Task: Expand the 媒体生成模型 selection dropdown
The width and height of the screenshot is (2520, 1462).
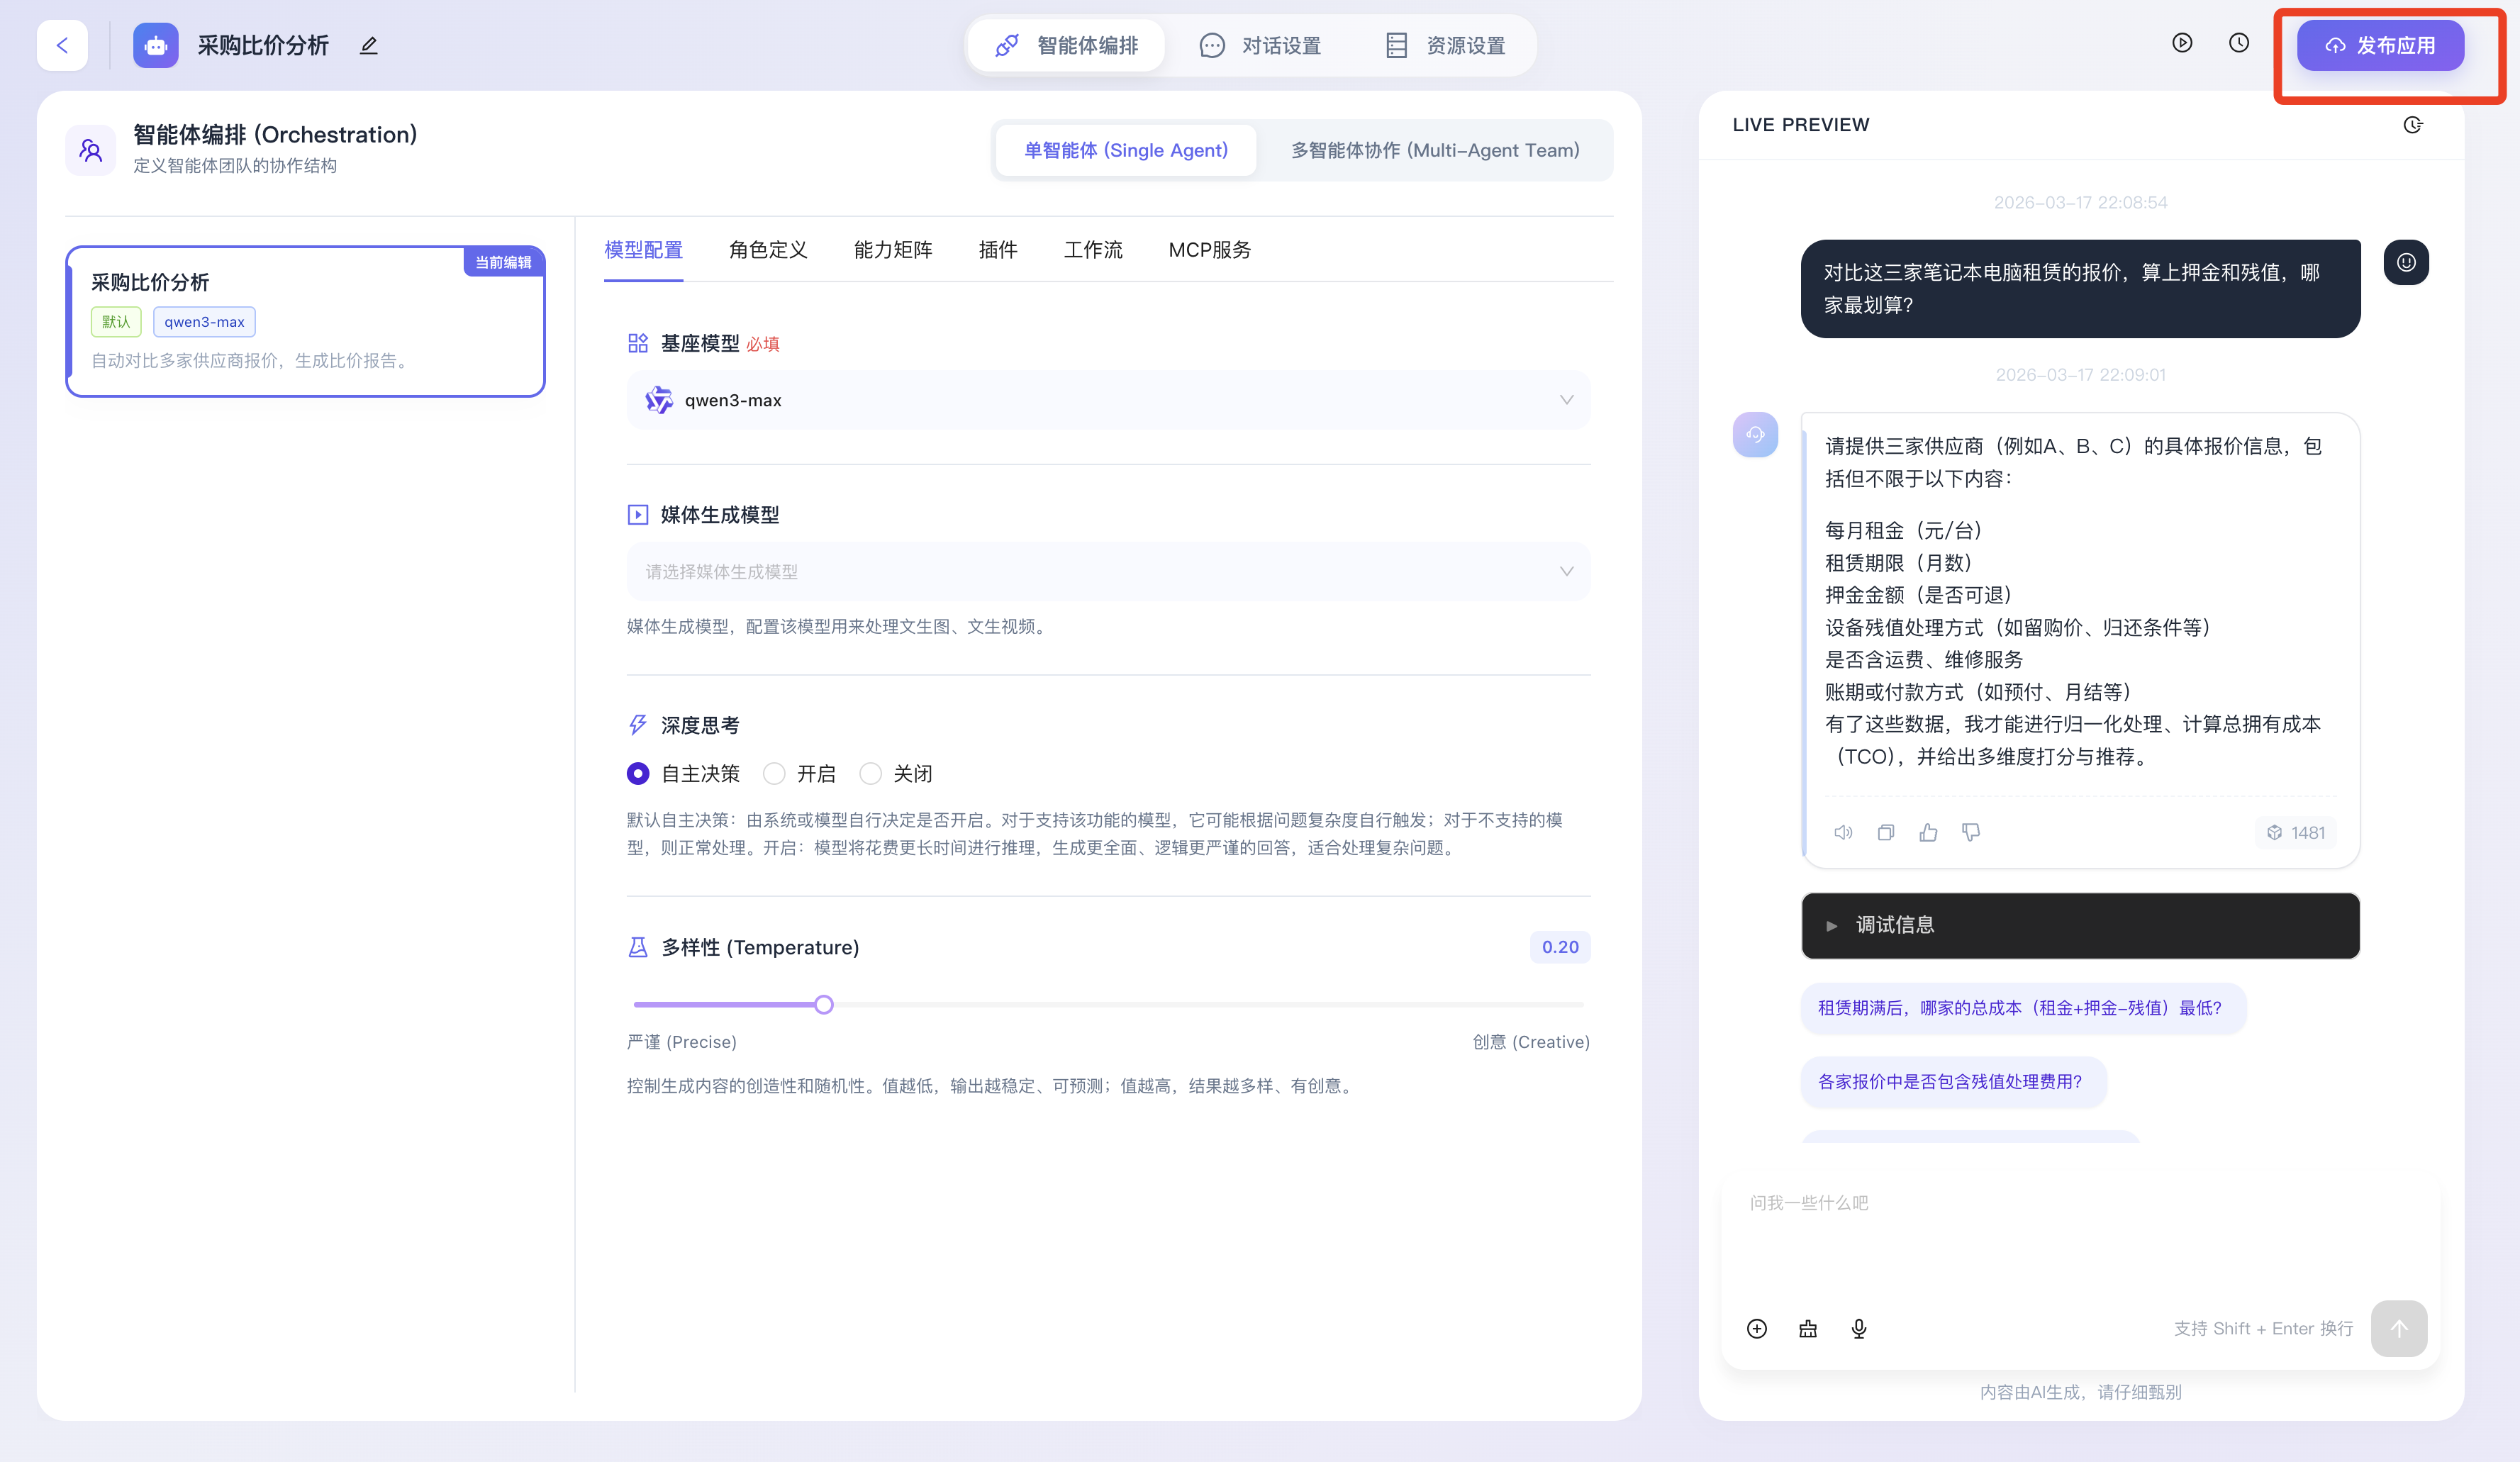Action: tap(1108, 571)
